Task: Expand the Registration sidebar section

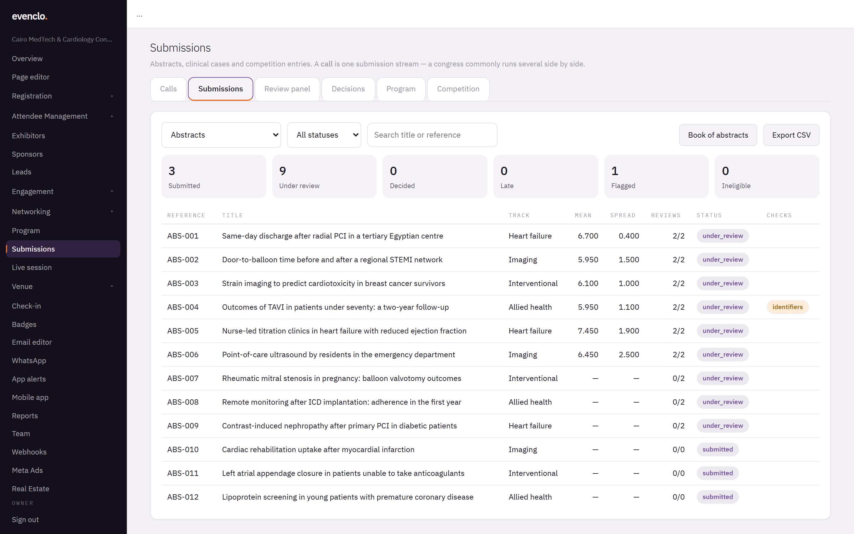Action: [x=63, y=96]
